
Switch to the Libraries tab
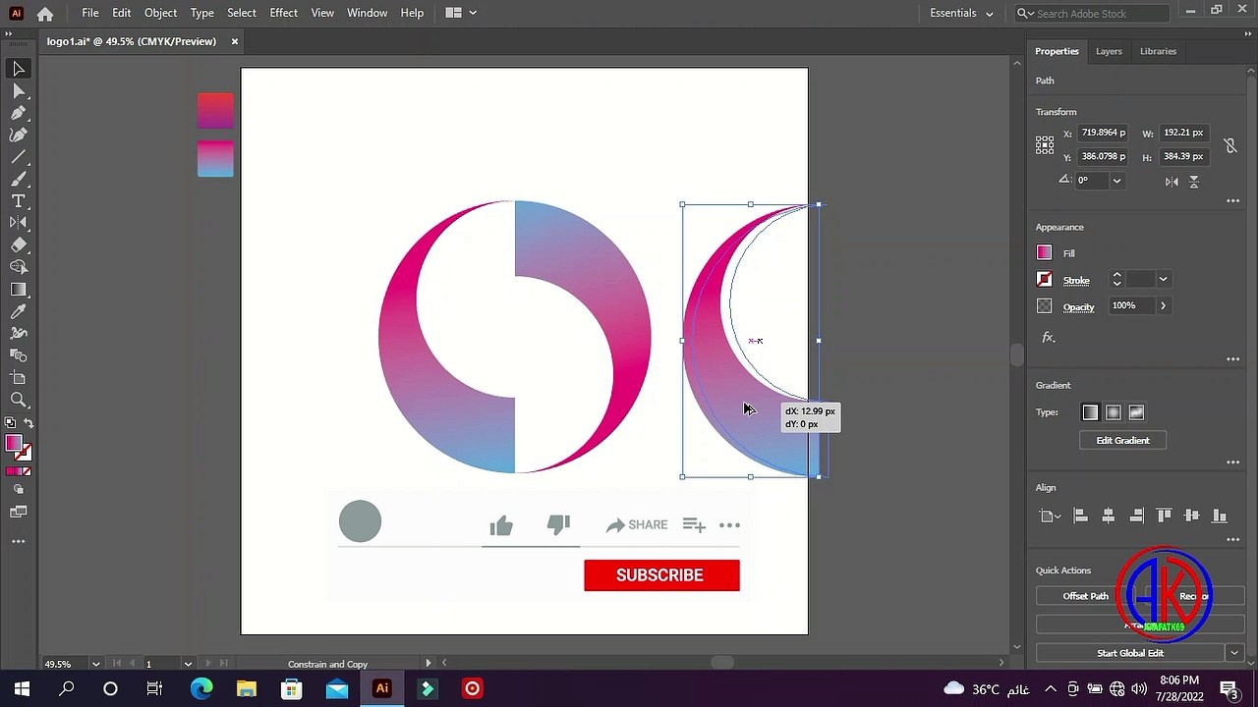coord(1158,51)
